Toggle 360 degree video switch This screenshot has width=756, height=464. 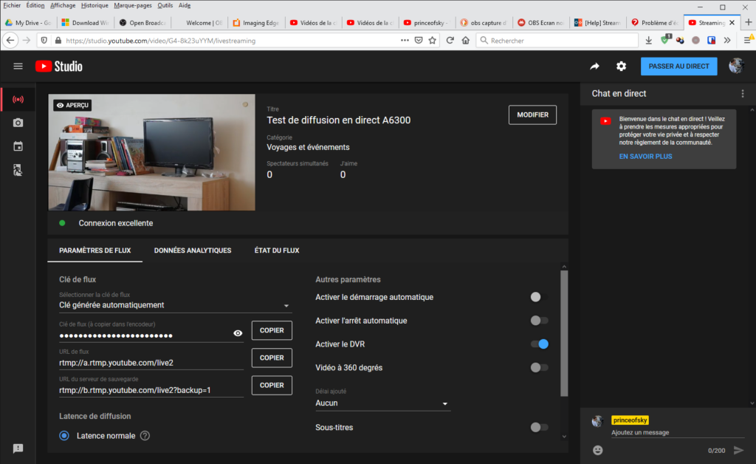pyautogui.click(x=539, y=368)
